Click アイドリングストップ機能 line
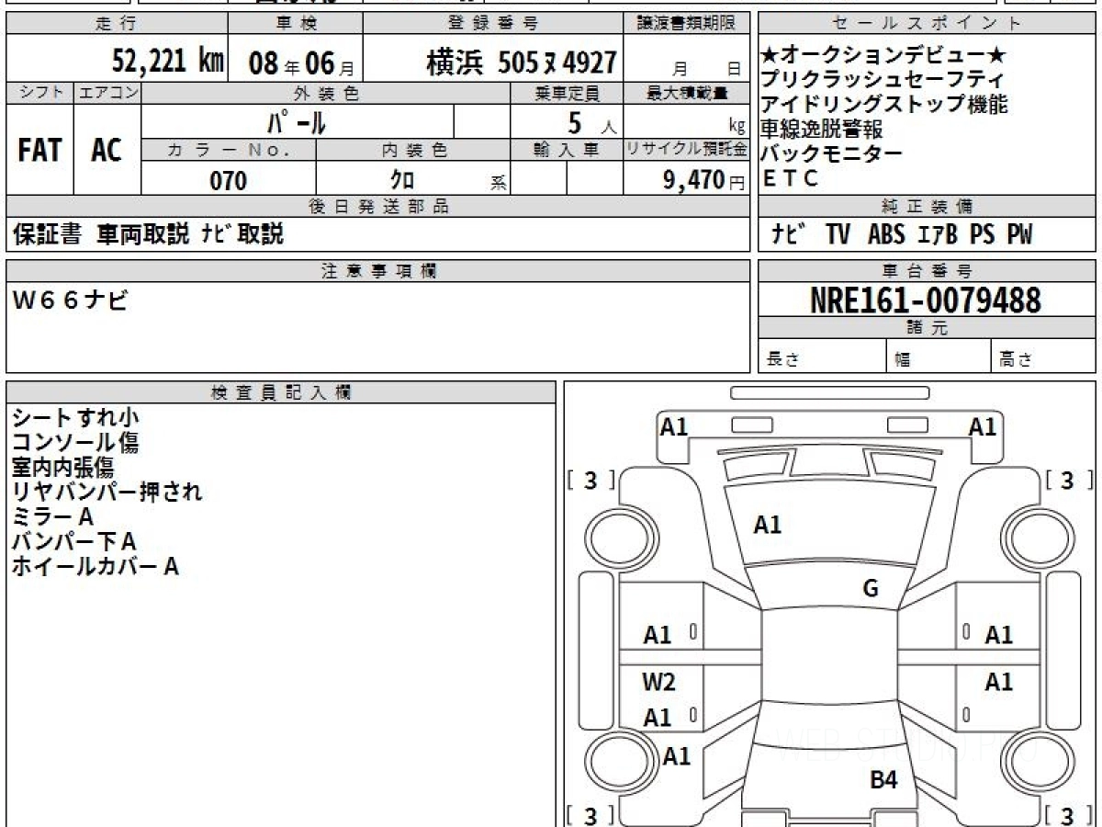 [x=884, y=105]
